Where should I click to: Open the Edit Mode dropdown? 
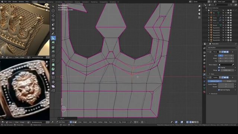tap(62, 122)
